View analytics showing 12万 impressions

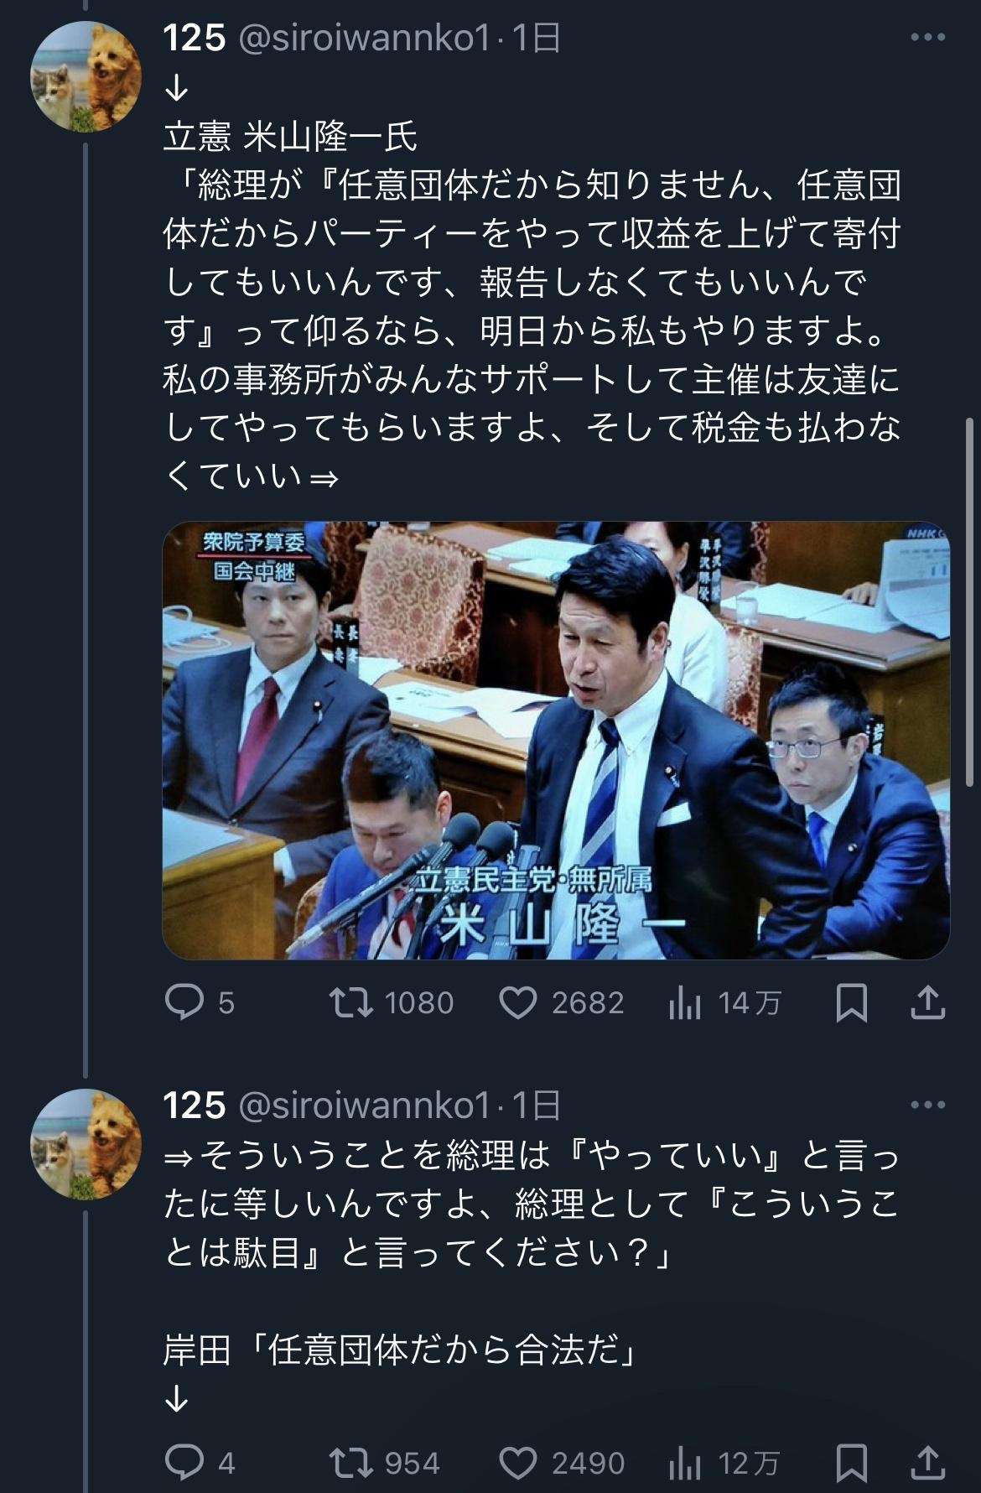coord(724,1463)
